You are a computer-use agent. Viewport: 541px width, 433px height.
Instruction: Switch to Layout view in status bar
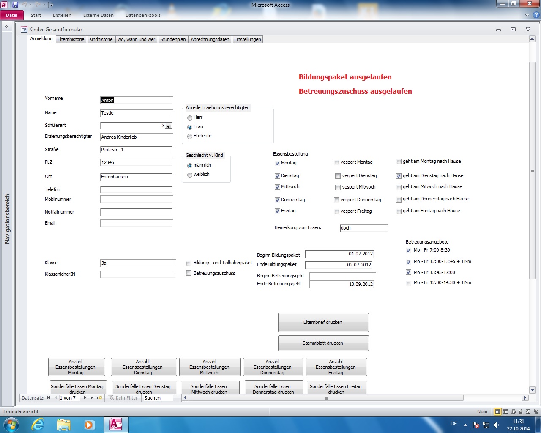527,411
